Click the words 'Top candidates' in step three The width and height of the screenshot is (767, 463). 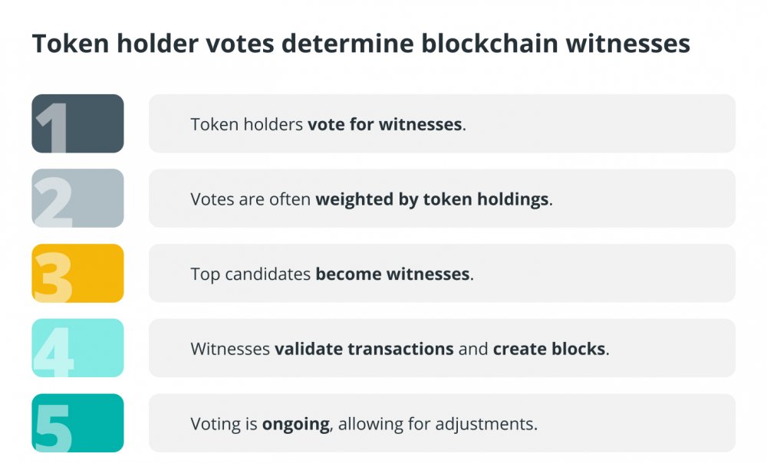click(x=251, y=274)
